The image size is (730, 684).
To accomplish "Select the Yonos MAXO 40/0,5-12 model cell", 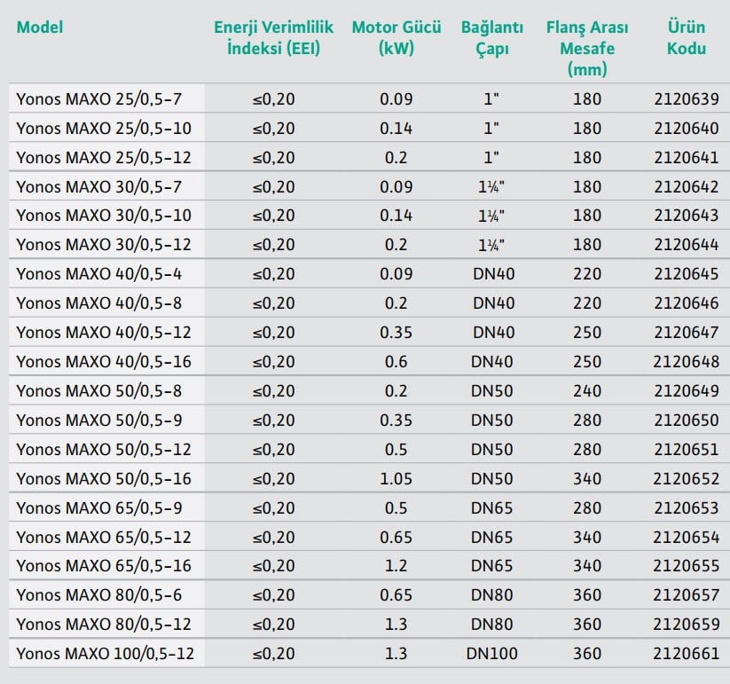I will (x=106, y=333).
